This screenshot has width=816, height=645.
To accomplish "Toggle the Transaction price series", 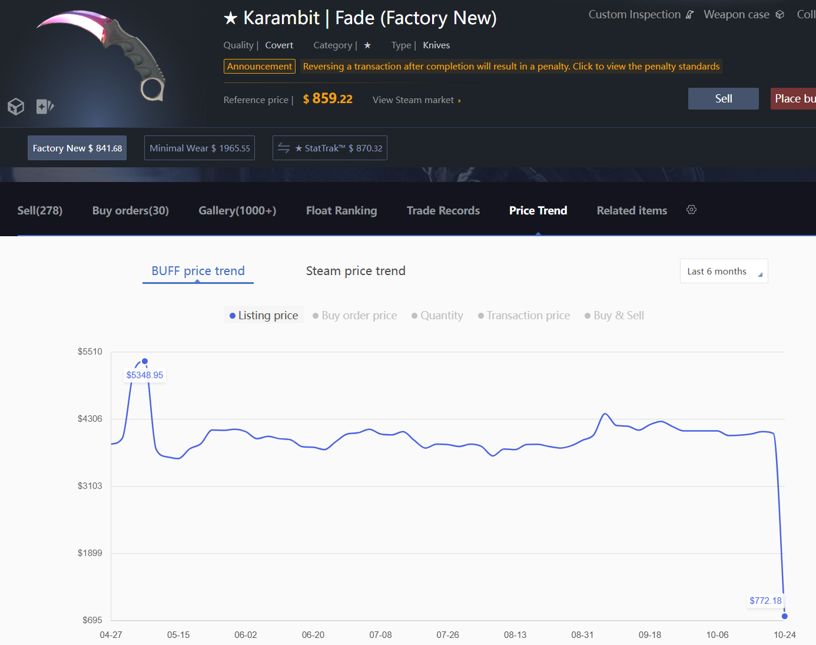I will [x=524, y=315].
